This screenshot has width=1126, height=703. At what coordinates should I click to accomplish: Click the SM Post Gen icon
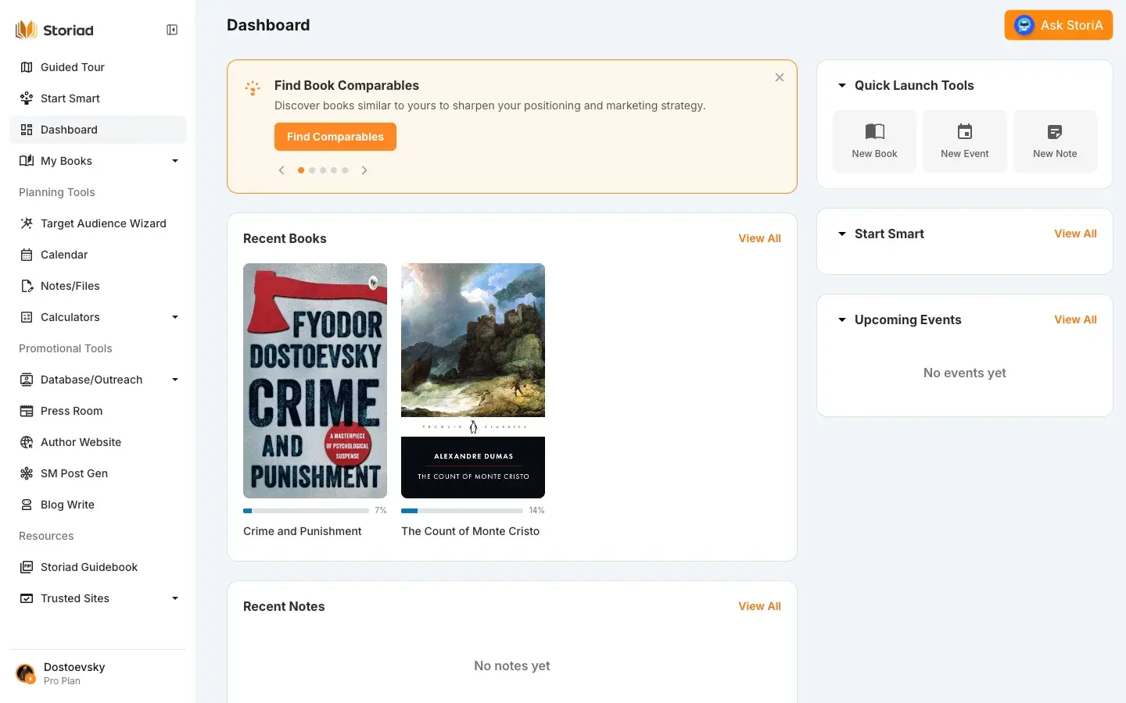pyautogui.click(x=27, y=473)
